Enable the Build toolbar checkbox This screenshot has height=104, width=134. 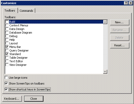point(7,22)
